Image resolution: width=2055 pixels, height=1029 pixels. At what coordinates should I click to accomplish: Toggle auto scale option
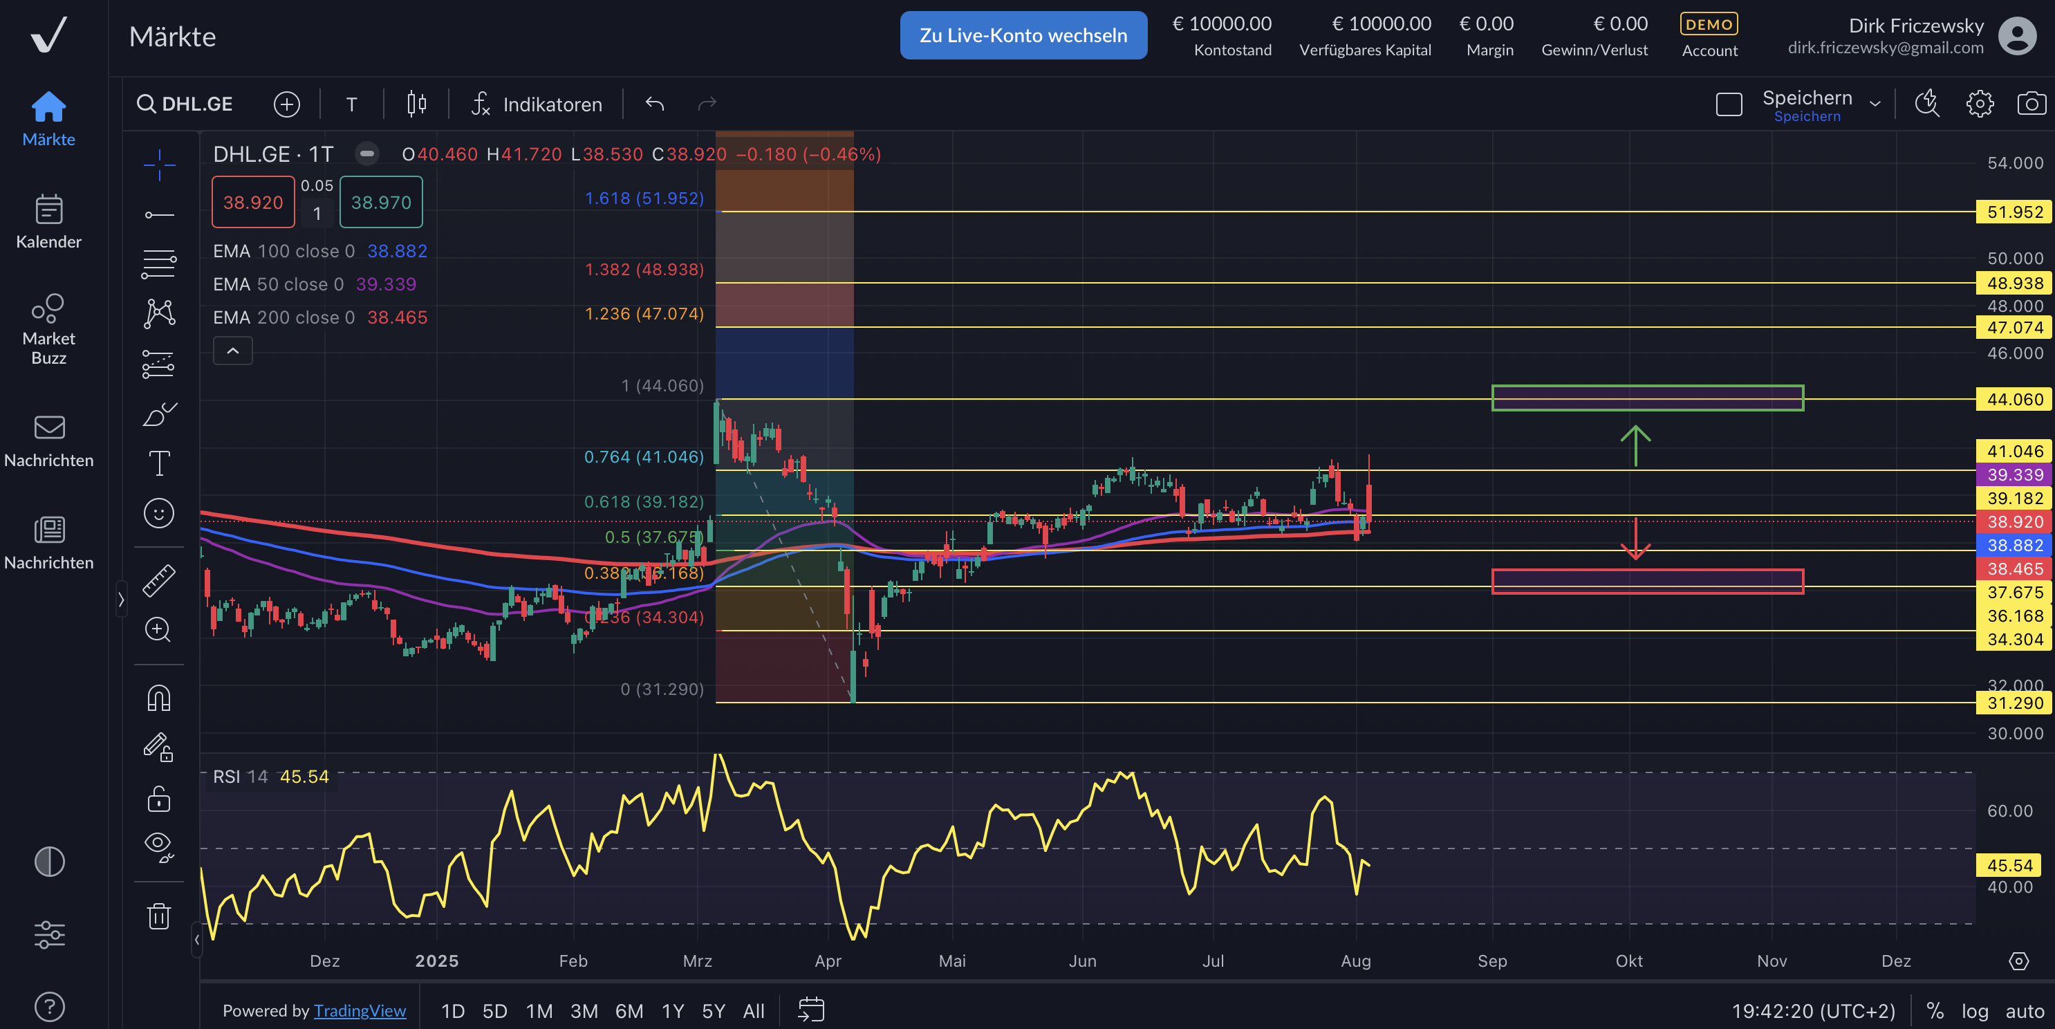click(2025, 1010)
